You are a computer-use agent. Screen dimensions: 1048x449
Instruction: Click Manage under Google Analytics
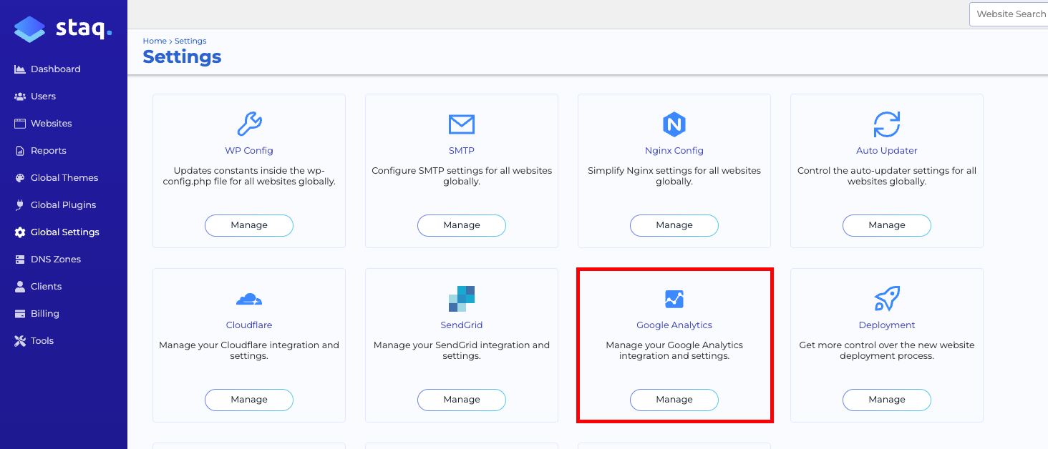(x=674, y=400)
